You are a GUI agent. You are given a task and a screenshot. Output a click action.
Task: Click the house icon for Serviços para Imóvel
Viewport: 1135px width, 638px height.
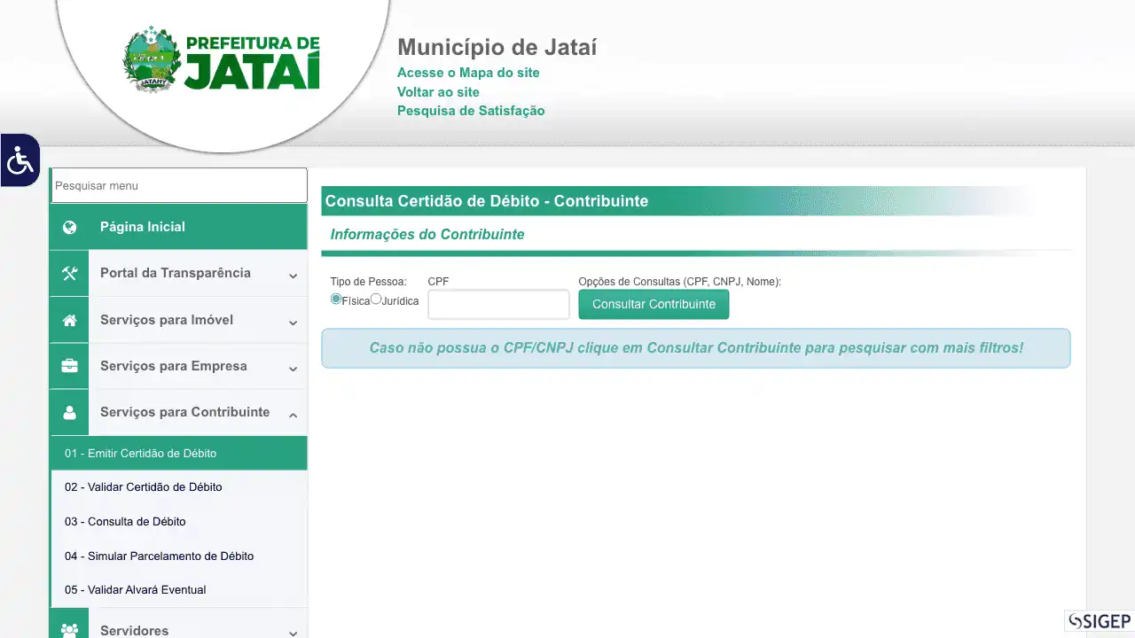[x=69, y=320]
